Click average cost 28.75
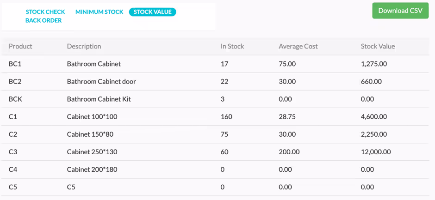 [287, 117]
